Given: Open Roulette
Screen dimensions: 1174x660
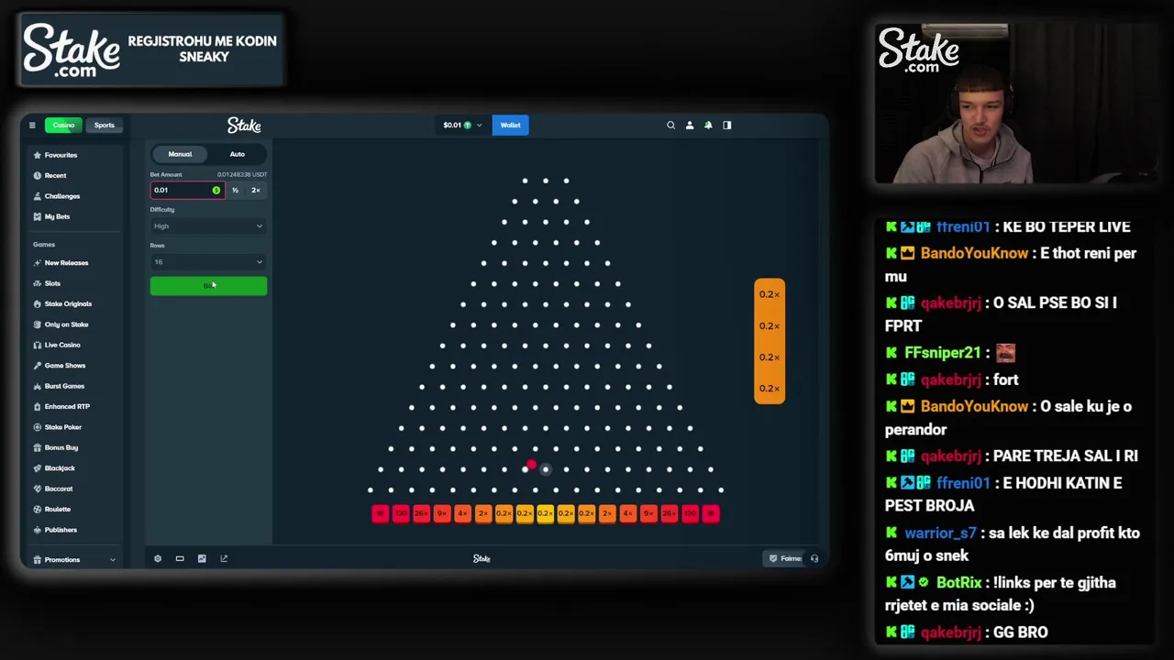Looking at the screenshot, I should tap(57, 509).
